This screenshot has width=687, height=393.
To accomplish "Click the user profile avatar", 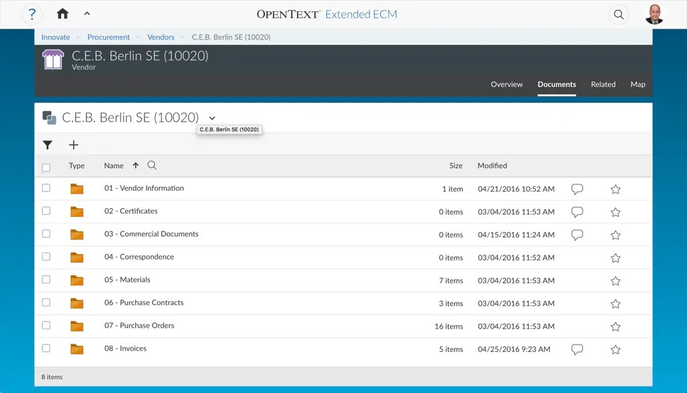I will [654, 14].
